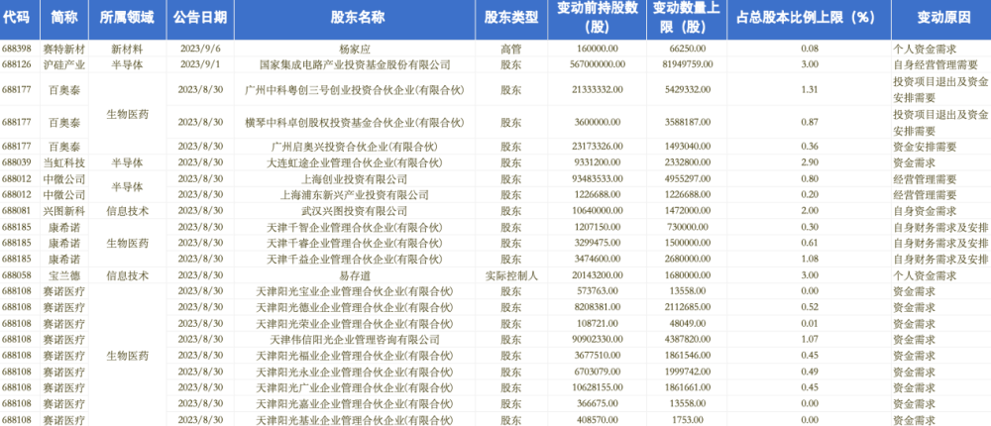Viewport: 991px width, 426px height.
Task: Click percentage cell 1.31
Action: (x=809, y=90)
